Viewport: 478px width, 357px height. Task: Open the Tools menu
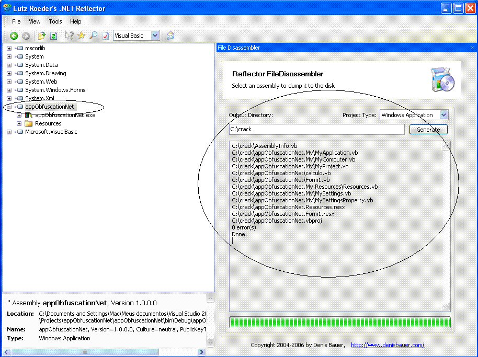tap(55, 21)
